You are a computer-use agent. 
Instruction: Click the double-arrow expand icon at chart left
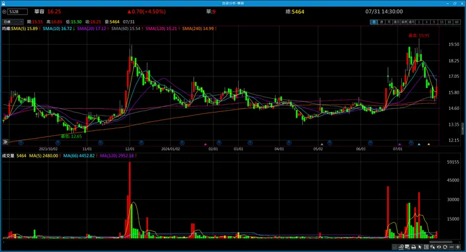coord(5,142)
